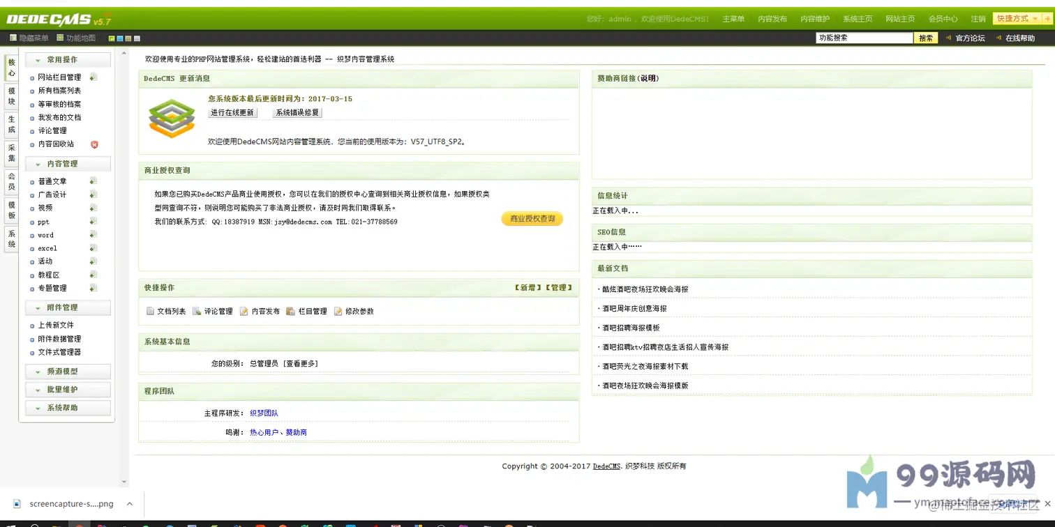The height and width of the screenshot is (527, 1055).
Task: Open the 织梦团队 link
Action: [264, 413]
